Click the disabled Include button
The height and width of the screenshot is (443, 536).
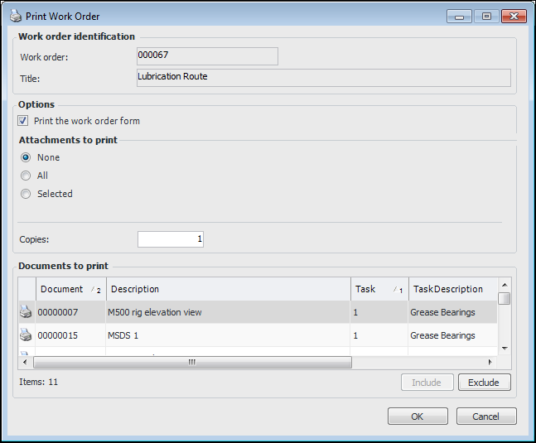point(427,383)
